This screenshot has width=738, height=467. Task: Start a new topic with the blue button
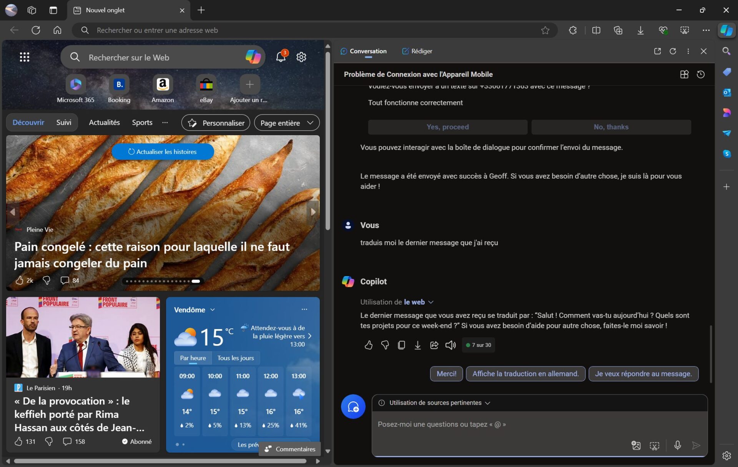click(353, 406)
